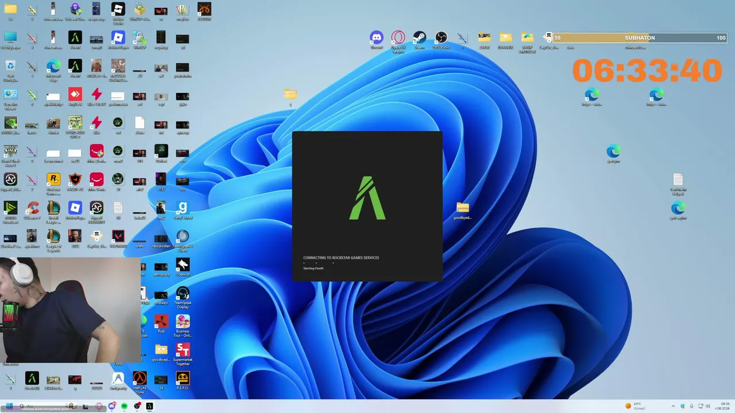Open the Roblox Studio desktop shortcut
This screenshot has height=413, width=735.
118,13
